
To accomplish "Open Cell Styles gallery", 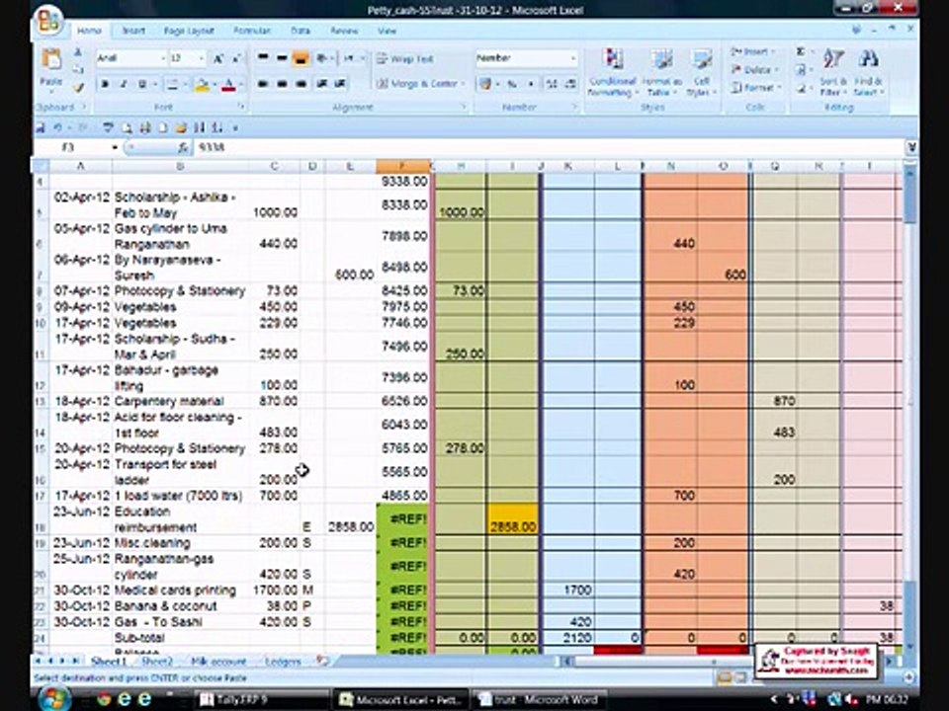I will pos(702,72).
